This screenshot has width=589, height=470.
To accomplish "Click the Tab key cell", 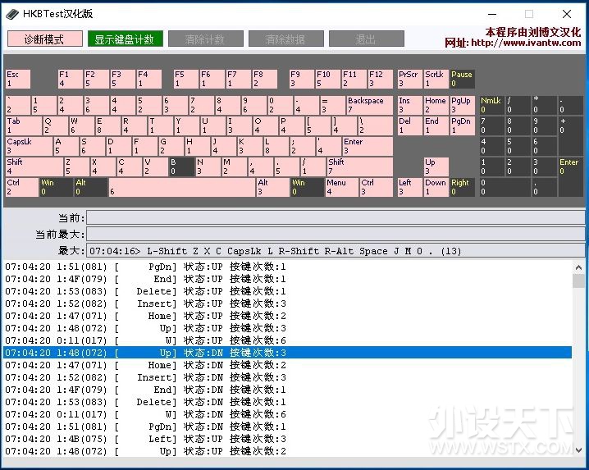I will 24,125.
